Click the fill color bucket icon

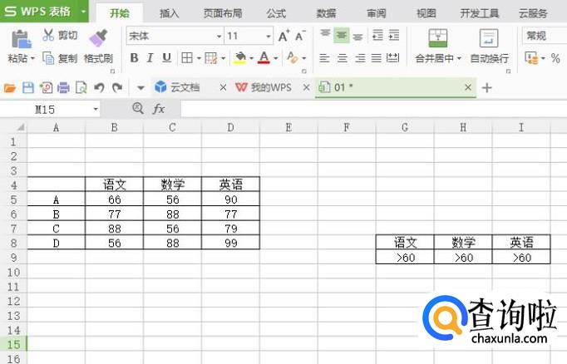tap(239, 58)
